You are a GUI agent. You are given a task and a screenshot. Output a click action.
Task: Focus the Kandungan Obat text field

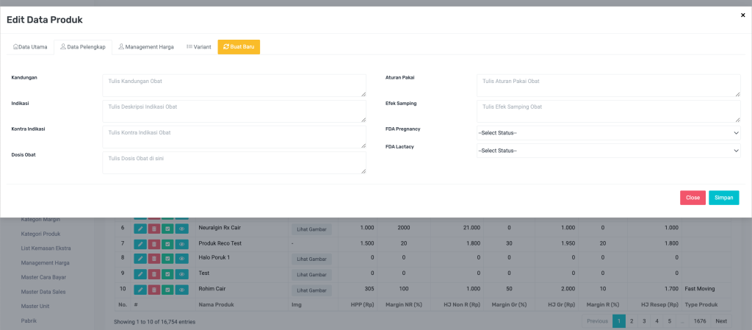click(x=234, y=85)
